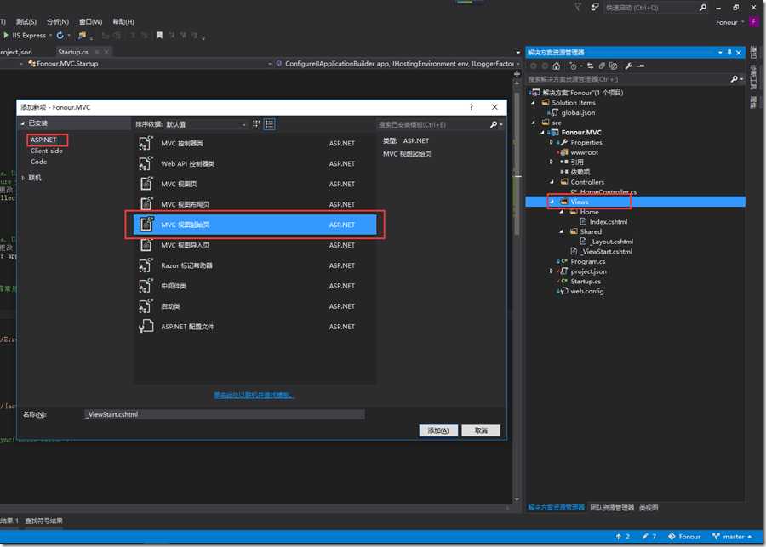The image size is (766, 547).
Task: Click the link to find templates online
Action: [x=254, y=396]
